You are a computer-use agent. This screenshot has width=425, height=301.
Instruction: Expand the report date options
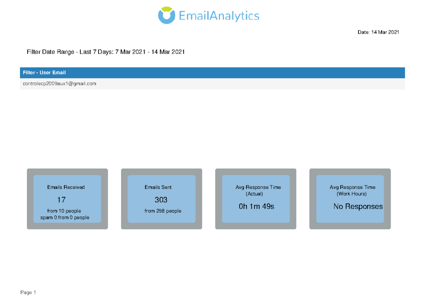point(378,32)
